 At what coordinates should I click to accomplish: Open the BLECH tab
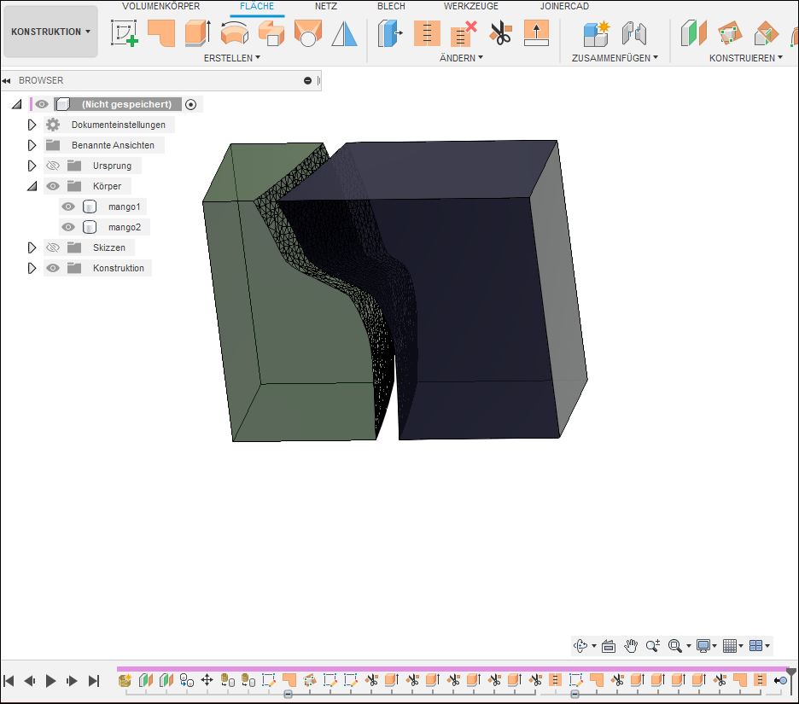(x=391, y=6)
